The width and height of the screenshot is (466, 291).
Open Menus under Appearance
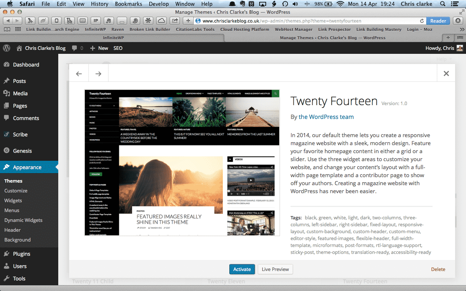pyautogui.click(x=12, y=210)
